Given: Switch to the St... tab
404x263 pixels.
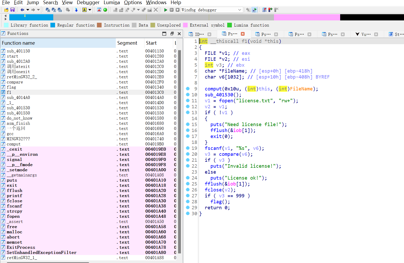Looking at the screenshot, I should [x=396, y=34].
